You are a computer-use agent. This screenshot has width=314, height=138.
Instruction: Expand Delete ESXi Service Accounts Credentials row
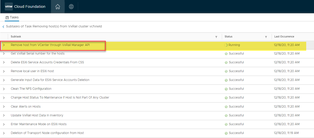(4, 63)
